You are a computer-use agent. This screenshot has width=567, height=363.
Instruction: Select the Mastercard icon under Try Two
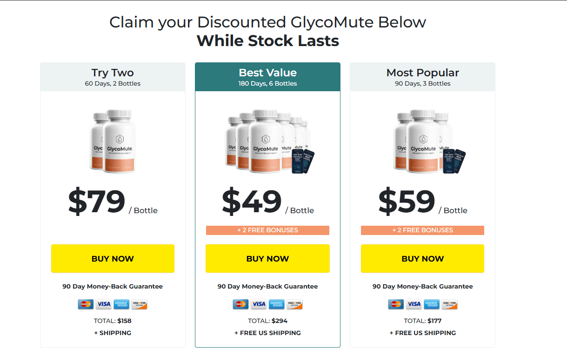pos(86,304)
